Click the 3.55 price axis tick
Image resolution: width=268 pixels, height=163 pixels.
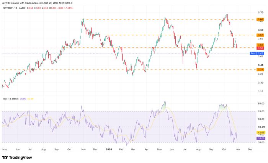click(x=260, y=39)
